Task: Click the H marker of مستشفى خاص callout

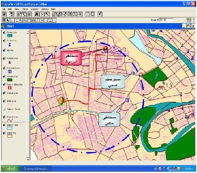Action: click(127, 100)
